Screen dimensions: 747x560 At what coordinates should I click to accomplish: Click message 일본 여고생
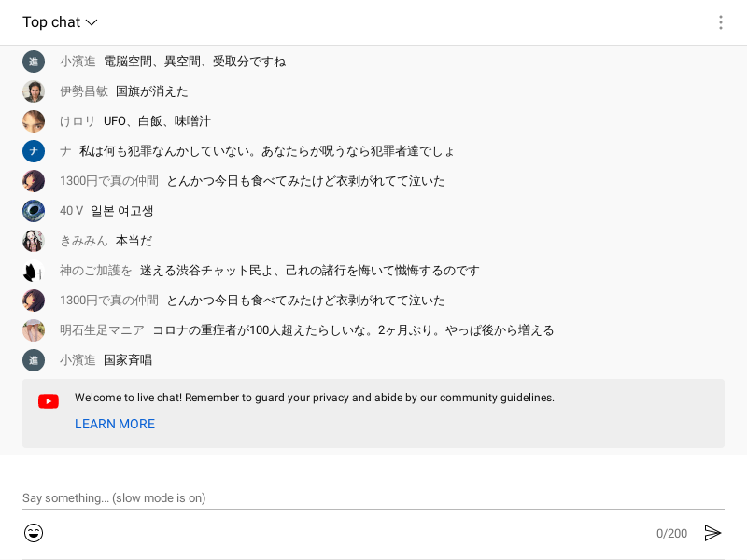click(122, 211)
